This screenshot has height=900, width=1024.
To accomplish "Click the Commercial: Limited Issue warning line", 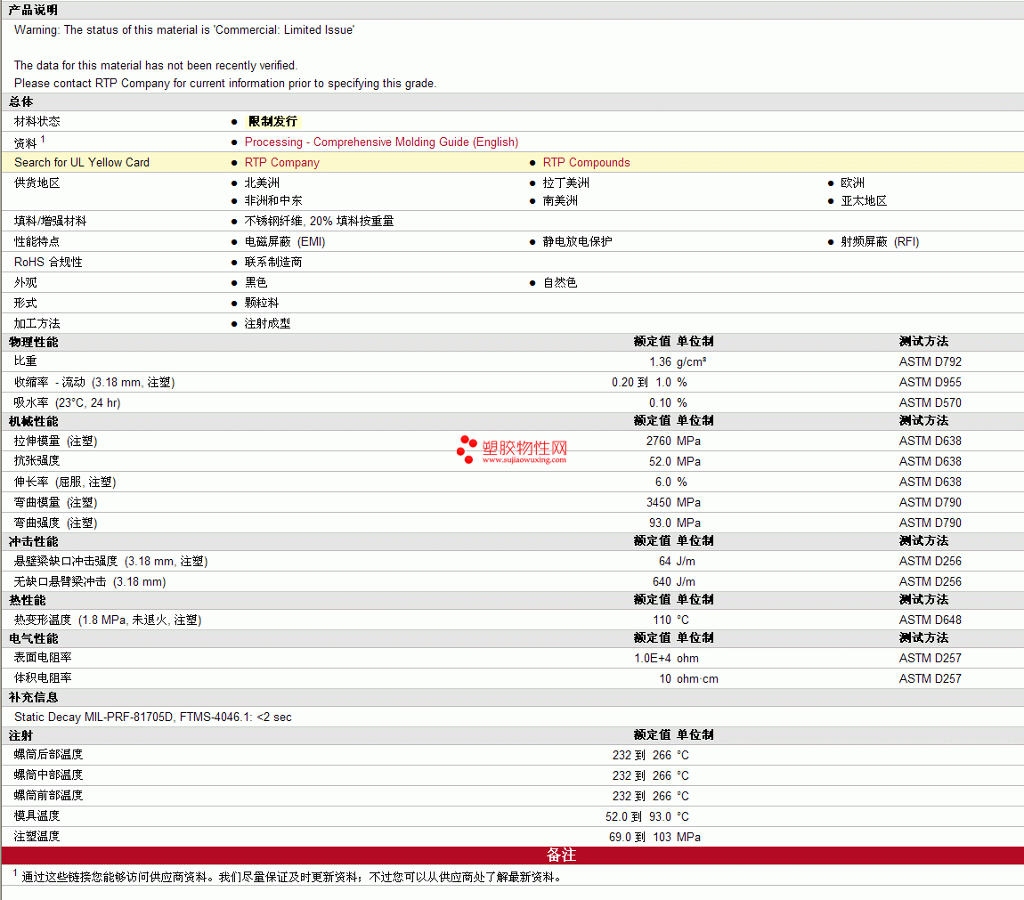I will coord(184,30).
